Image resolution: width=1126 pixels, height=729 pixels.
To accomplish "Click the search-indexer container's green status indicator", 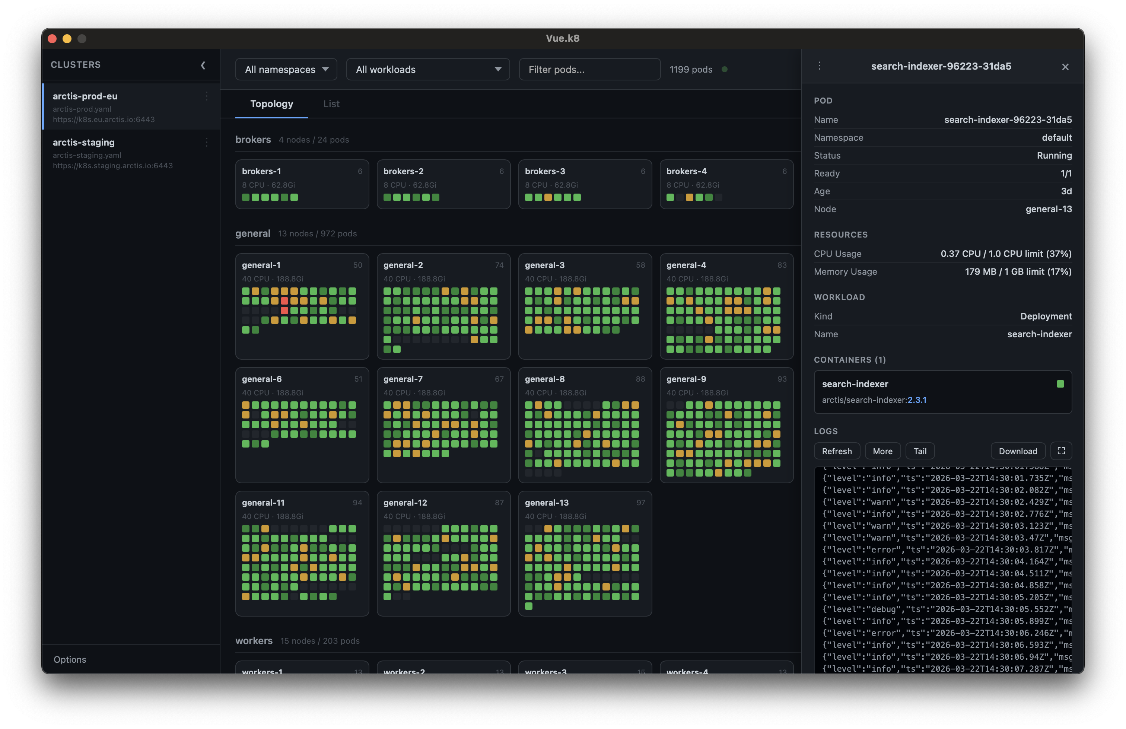I will click(x=1060, y=384).
